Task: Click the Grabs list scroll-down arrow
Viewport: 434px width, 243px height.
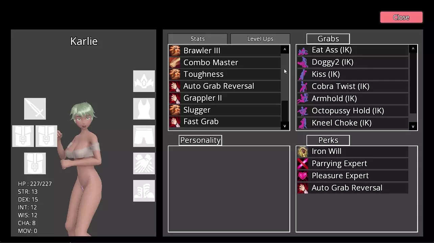Action: (413, 126)
